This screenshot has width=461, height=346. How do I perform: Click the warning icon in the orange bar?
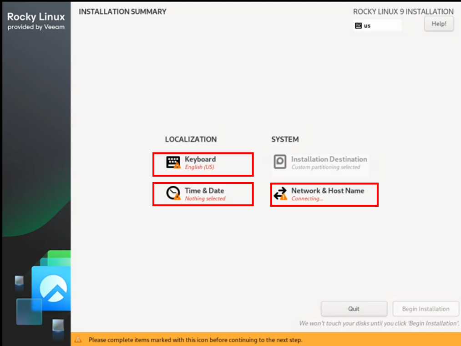pos(78,340)
